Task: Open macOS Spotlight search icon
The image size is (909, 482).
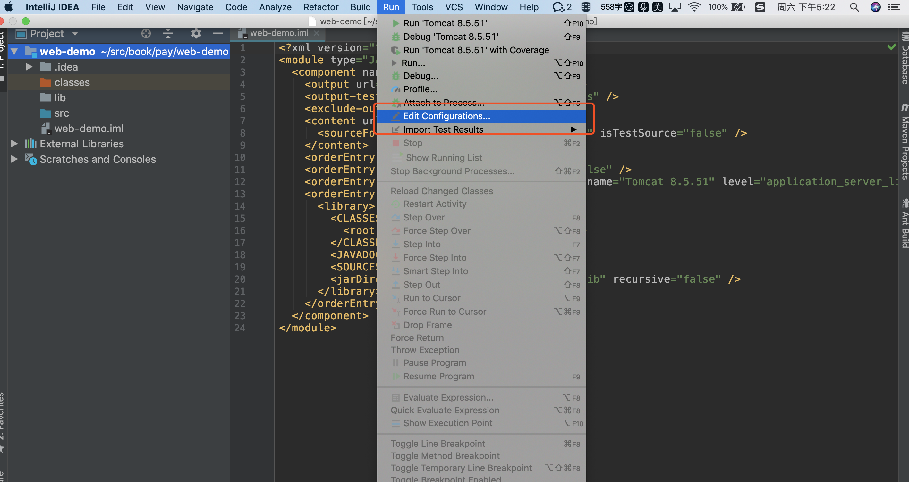Action: [x=854, y=7]
